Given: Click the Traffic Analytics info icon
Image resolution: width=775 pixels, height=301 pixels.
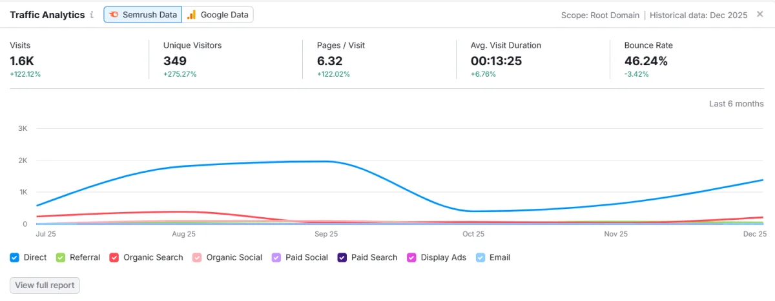Looking at the screenshot, I should [x=92, y=15].
